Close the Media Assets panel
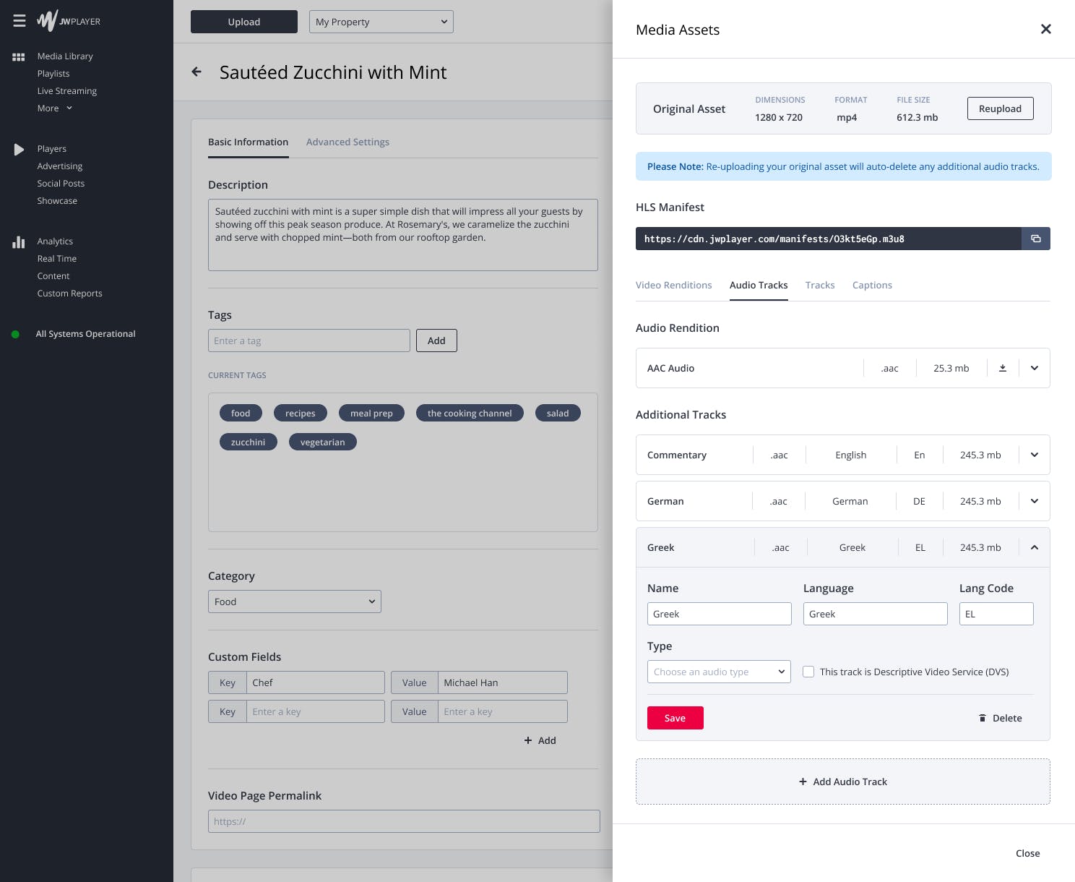 point(1045,29)
